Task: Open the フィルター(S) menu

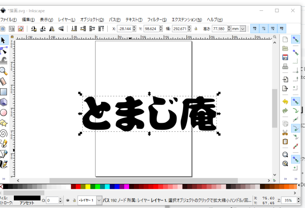Action: pos(157,20)
